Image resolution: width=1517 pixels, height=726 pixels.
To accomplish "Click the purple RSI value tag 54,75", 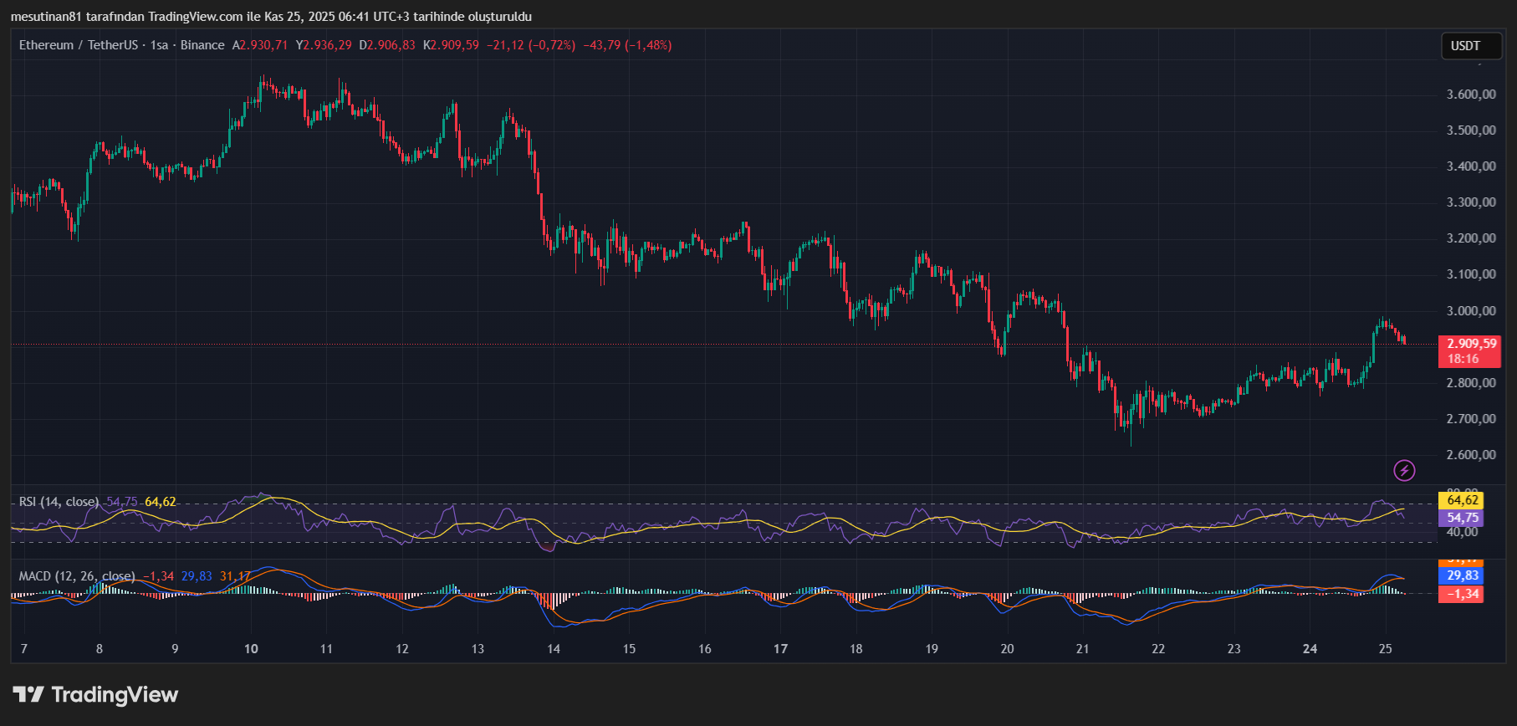I will [1460, 518].
